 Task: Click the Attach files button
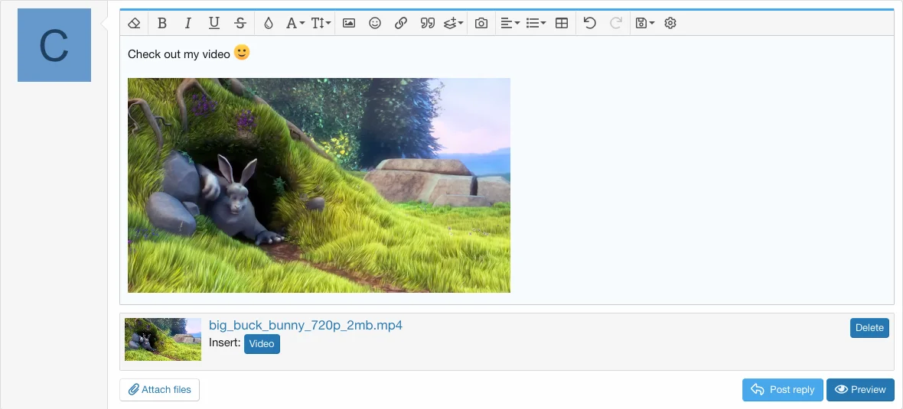[x=159, y=389]
